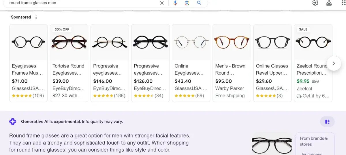346x155 pixels.
Task: Click the blue search magnifier icon
Action: click(x=199, y=3)
